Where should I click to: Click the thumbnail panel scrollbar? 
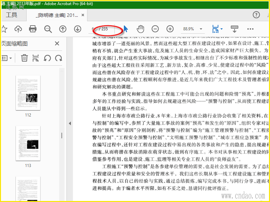[62, 134]
